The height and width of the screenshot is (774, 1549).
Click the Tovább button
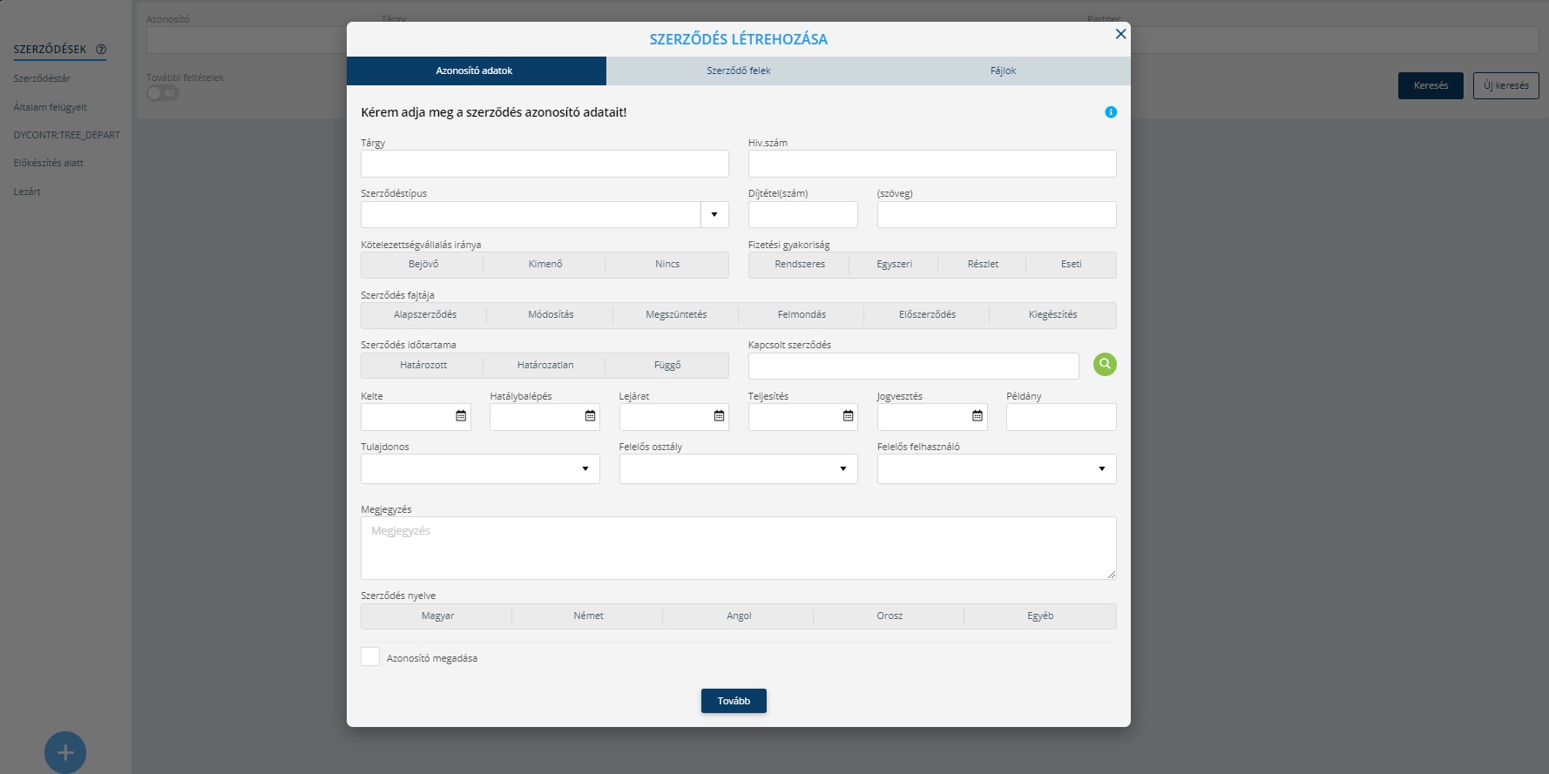[734, 701]
